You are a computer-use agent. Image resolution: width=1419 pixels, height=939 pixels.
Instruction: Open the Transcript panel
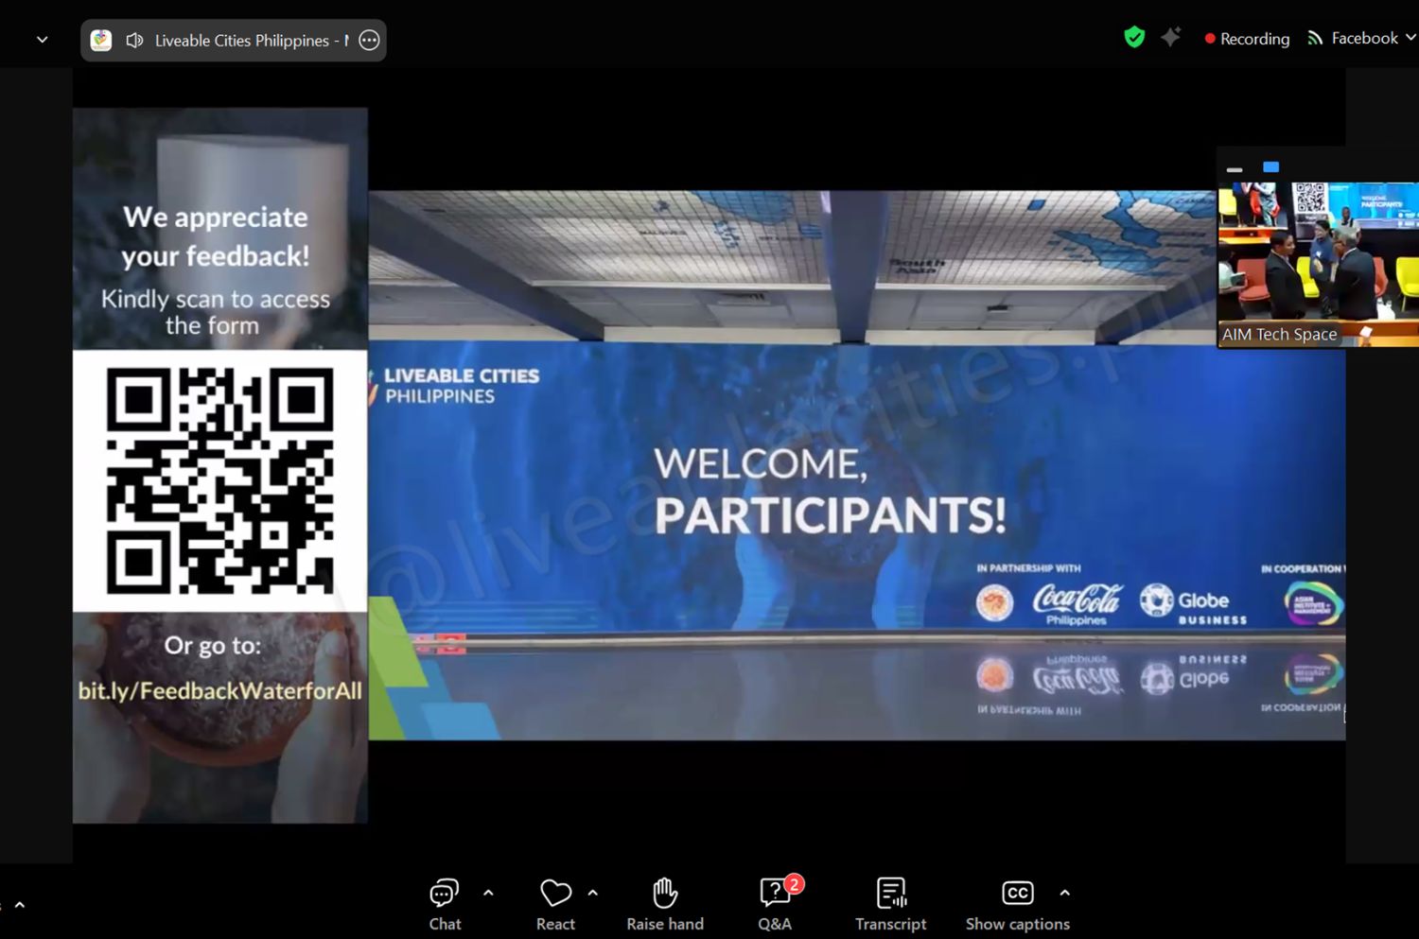click(x=891, y=904)
